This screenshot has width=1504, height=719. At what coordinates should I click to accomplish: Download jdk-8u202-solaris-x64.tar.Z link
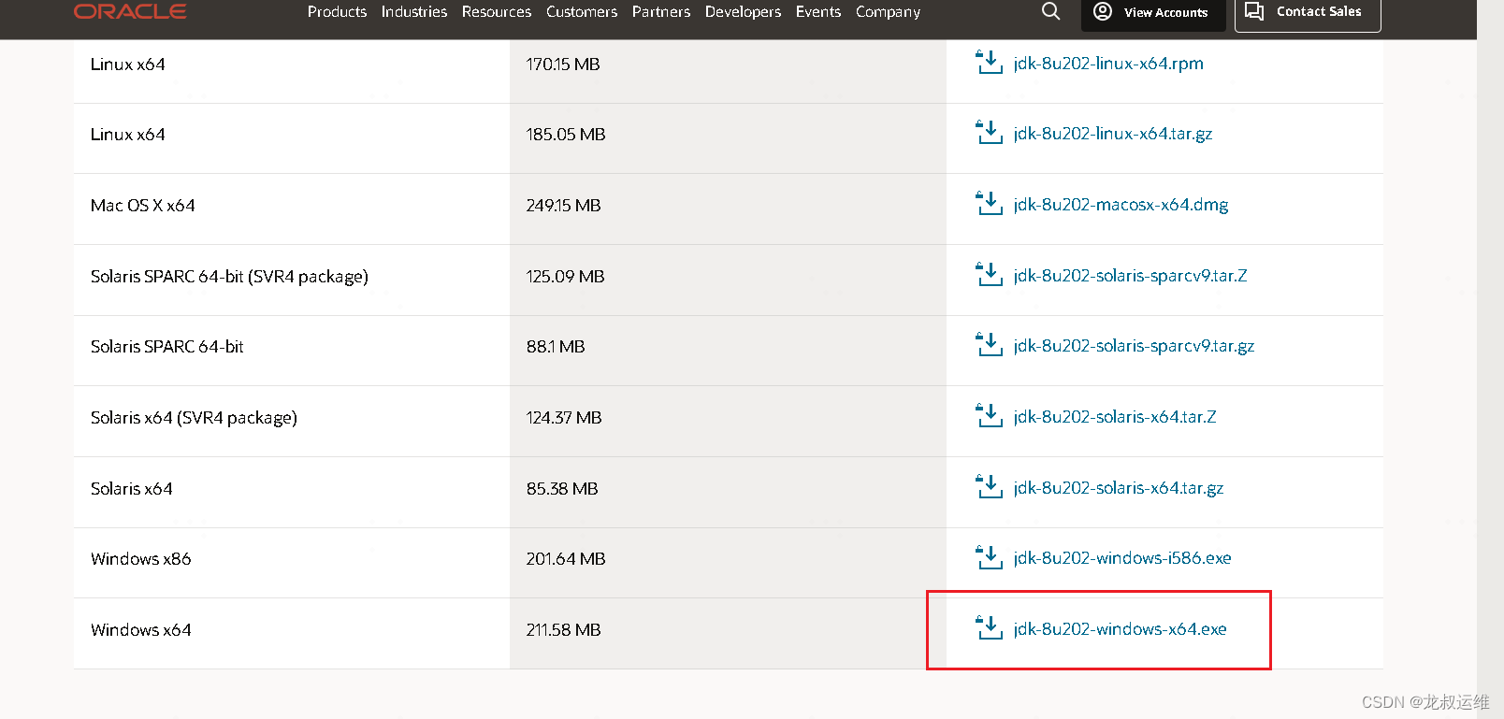point(1115,417)
